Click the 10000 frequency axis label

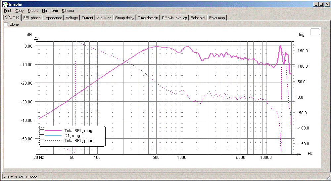(266, 158)
